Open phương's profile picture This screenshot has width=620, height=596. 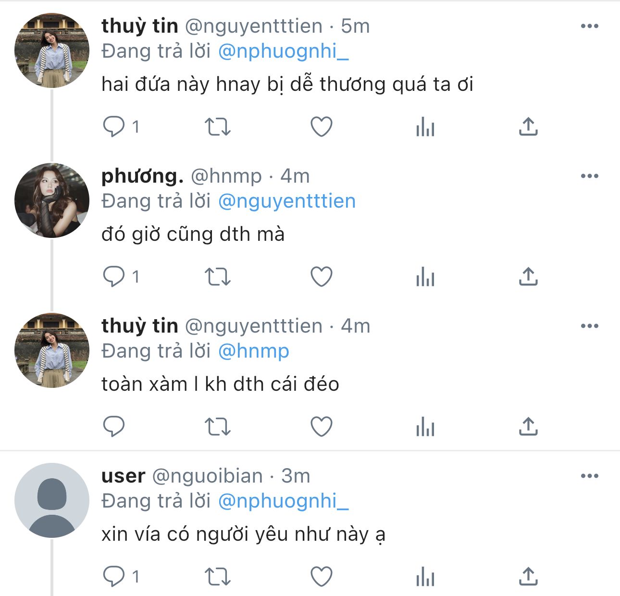[52, 200]
